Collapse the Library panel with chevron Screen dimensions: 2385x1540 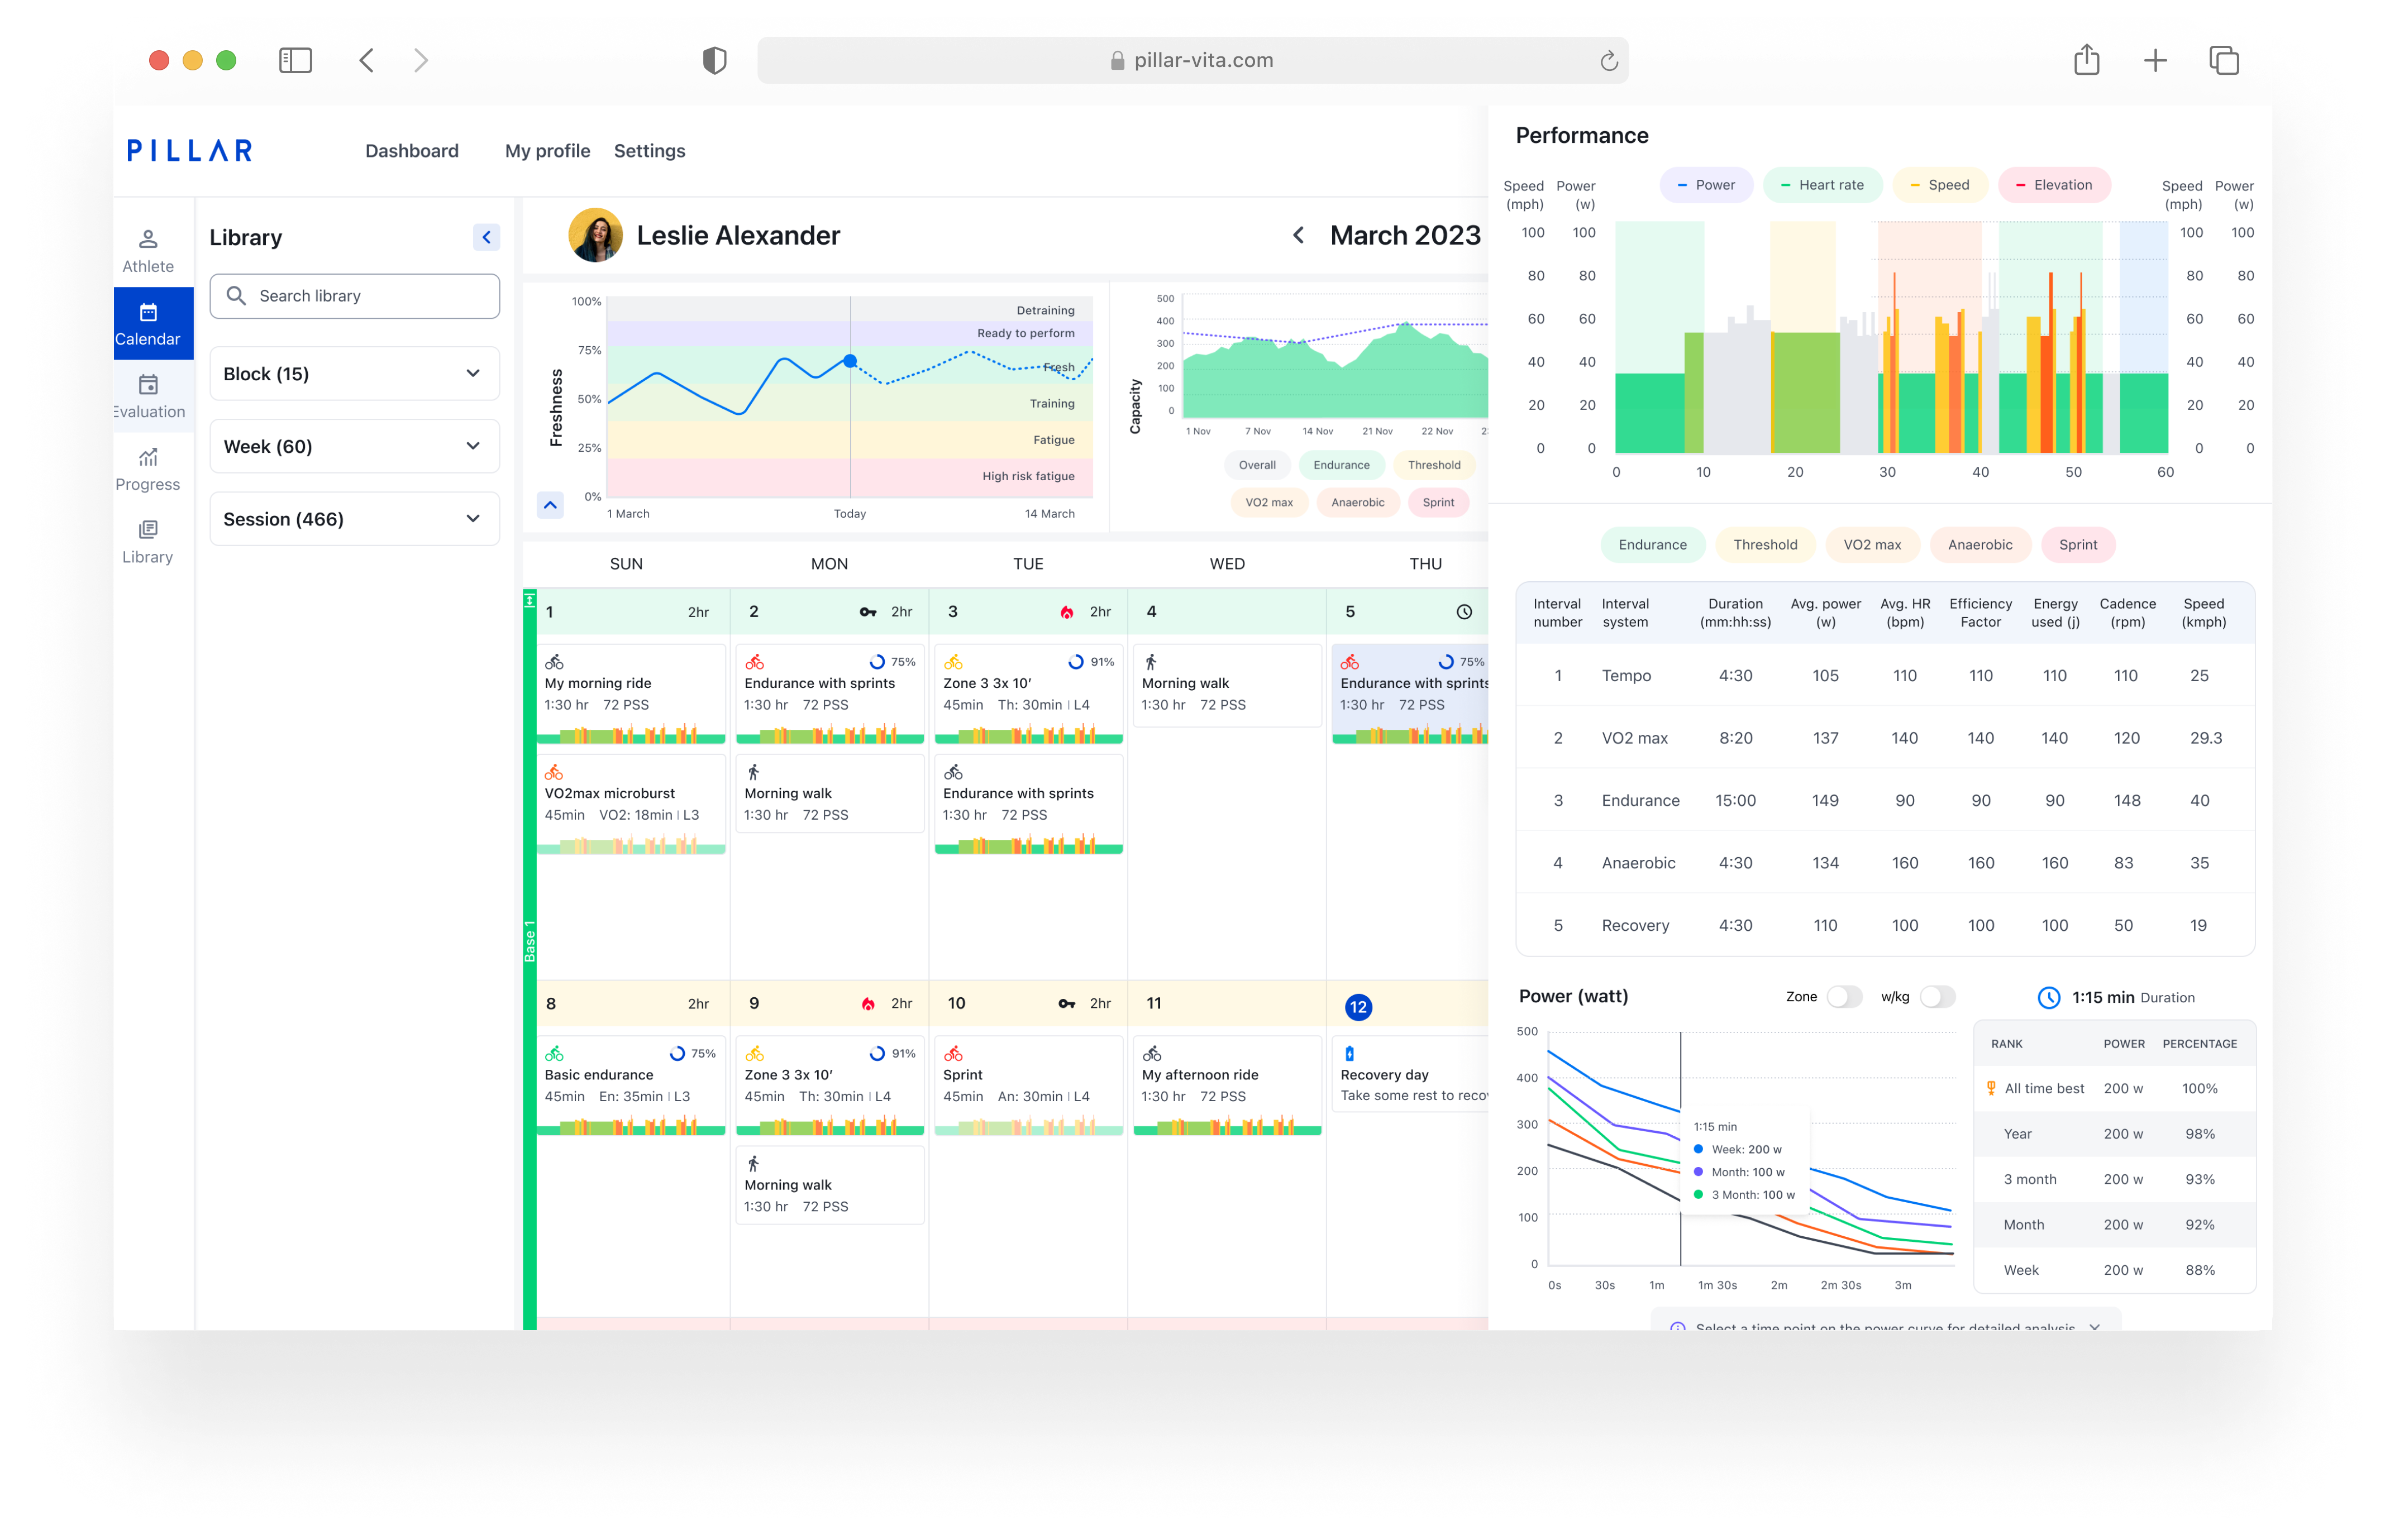pos(486,237)
